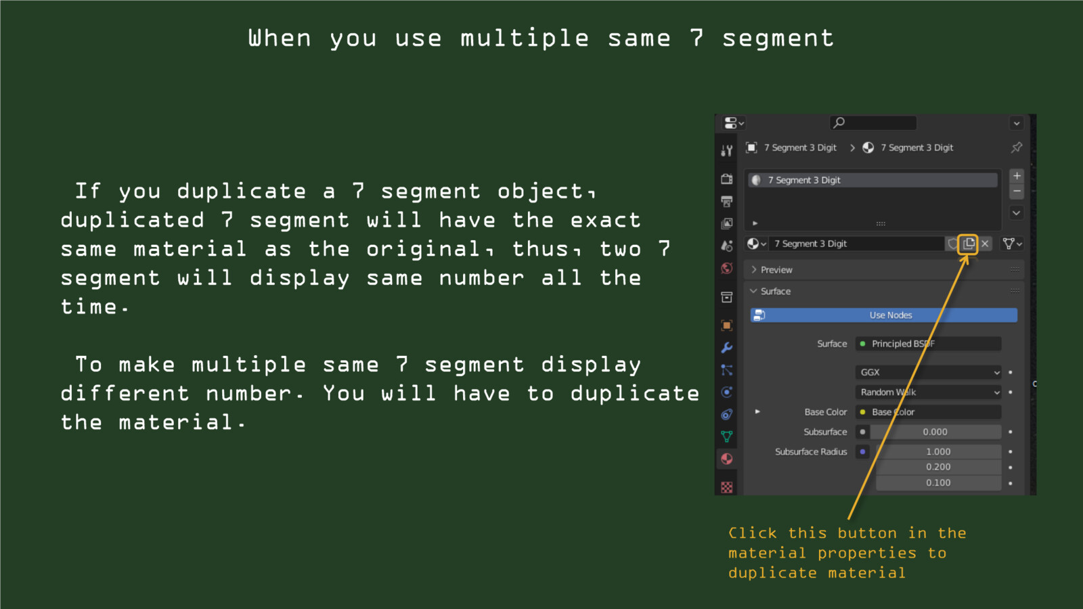This screenshot has width=1083, height=609.
Task: Open the Render properties tab
Action: click(x=726, y=179)
